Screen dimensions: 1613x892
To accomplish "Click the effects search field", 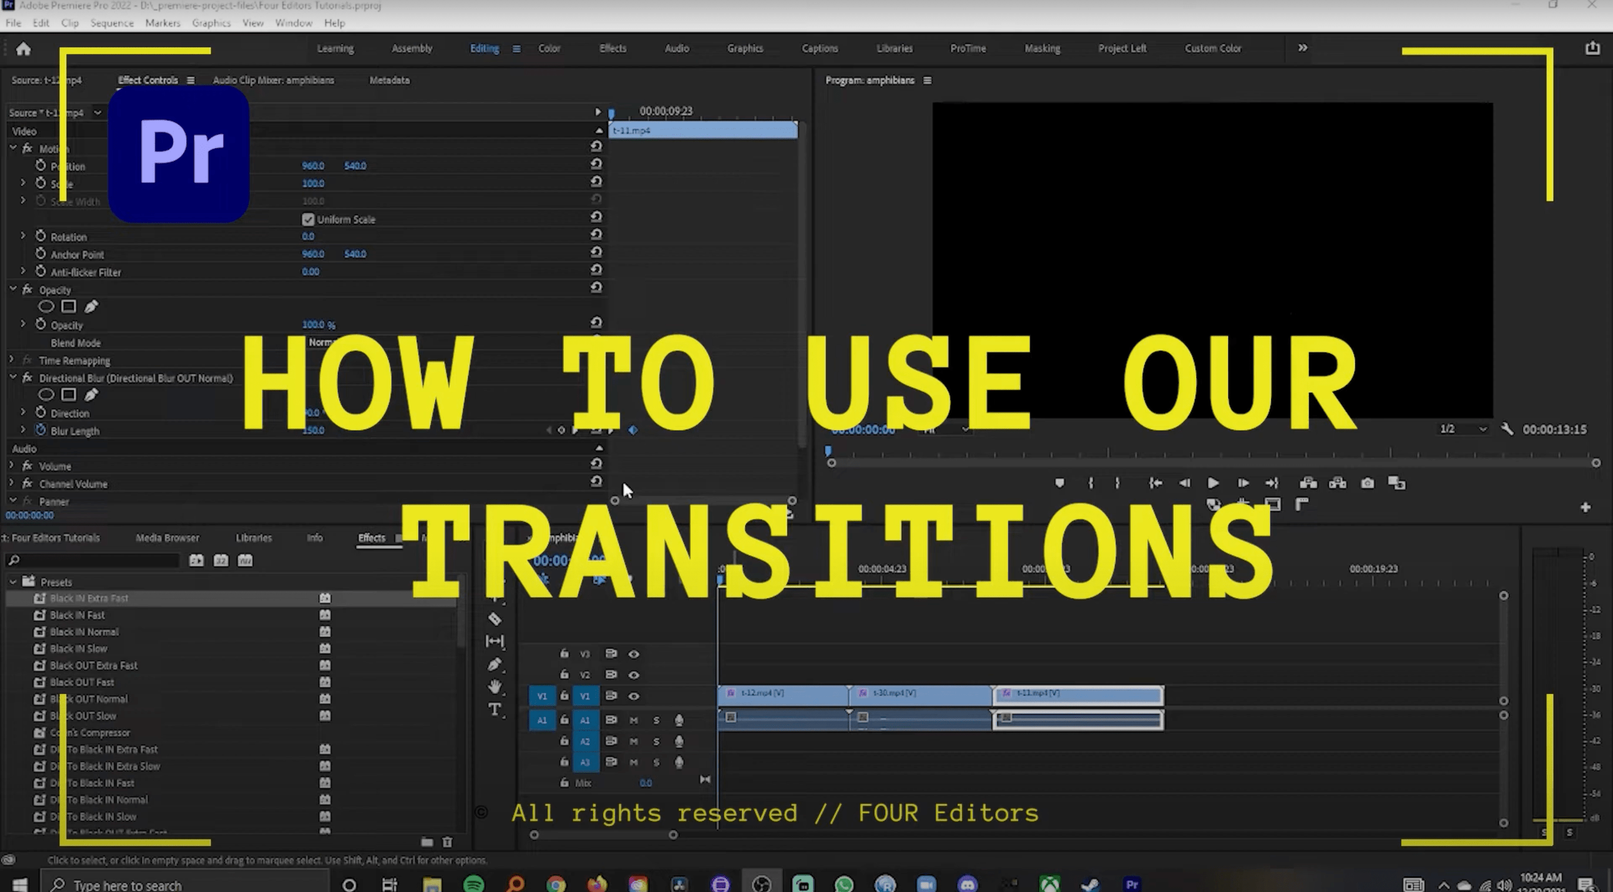I will click(x=94, y=560).
